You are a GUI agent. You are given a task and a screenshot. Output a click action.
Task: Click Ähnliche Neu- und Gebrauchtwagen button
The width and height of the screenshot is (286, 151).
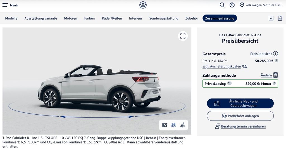pyautogui.click(x=240, y=103)
